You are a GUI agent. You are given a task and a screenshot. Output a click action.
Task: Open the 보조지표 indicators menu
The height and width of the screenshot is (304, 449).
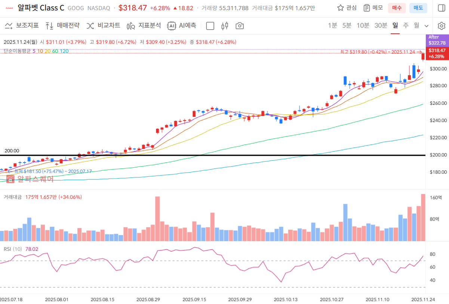(22, 25)
